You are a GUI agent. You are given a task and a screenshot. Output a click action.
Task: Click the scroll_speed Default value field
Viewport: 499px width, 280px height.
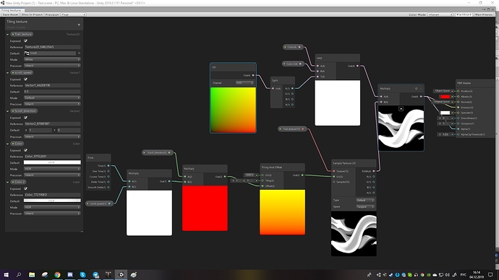52,92
